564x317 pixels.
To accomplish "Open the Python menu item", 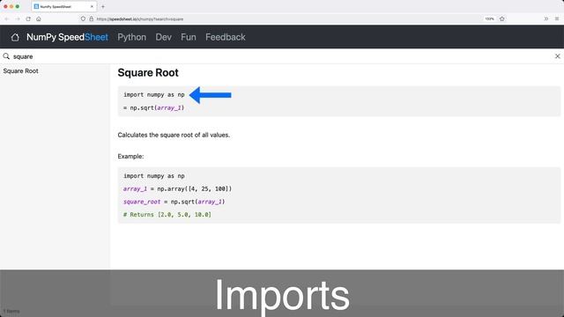I will 131,37.
